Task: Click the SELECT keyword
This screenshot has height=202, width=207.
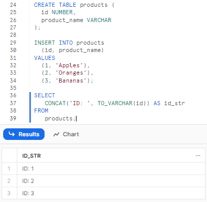Action: click(x=45, y=95)
